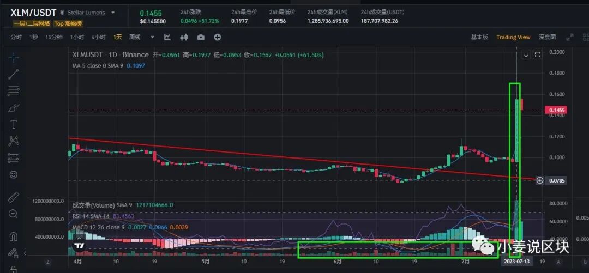Switch to 深度图 depth chart

[x=548, y=37]
